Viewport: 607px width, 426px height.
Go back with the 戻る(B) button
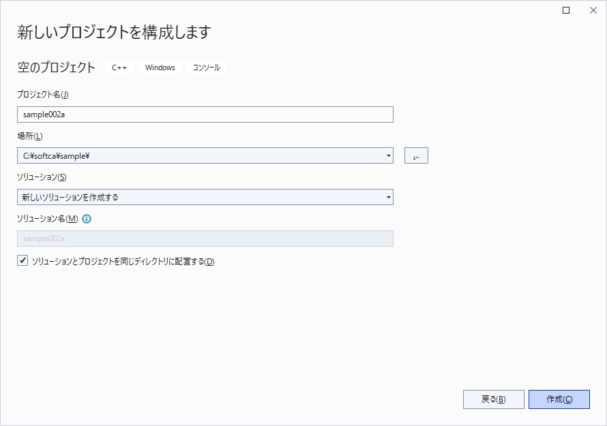[x=493, y=399]
